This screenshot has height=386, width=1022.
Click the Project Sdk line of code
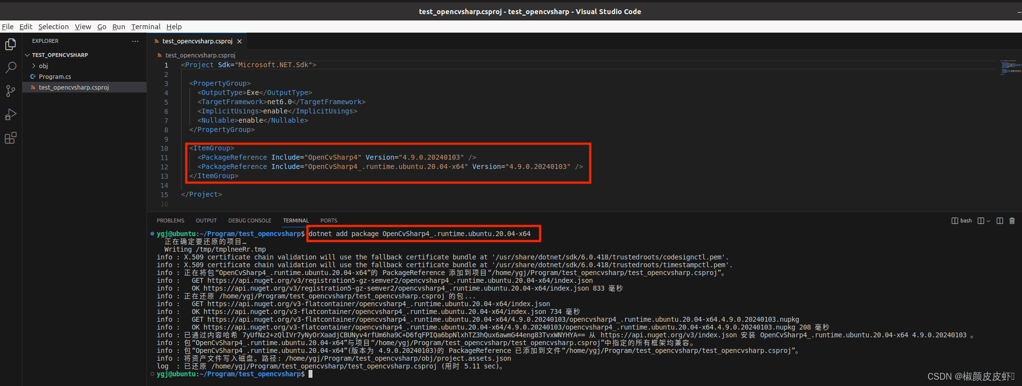[x=249, y=65]
